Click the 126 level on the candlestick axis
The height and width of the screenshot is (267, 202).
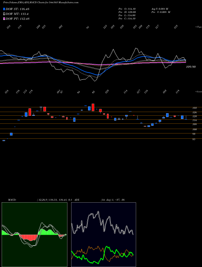pyautogui.click(x=194, y=112)
